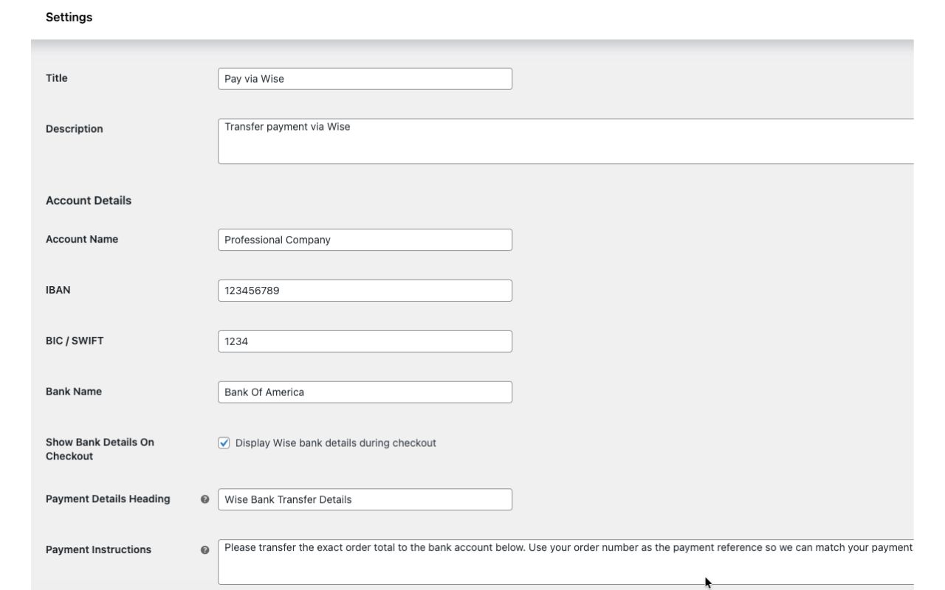Click the Payment Details Heading label

[x=108, y=499]
